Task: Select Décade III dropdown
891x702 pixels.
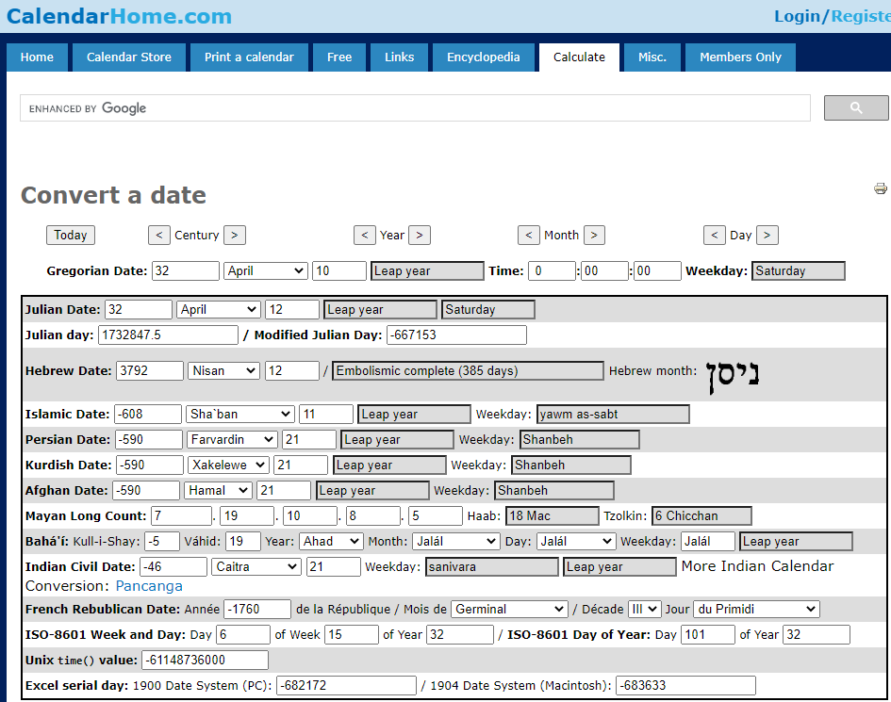Action: click(645, 610)
